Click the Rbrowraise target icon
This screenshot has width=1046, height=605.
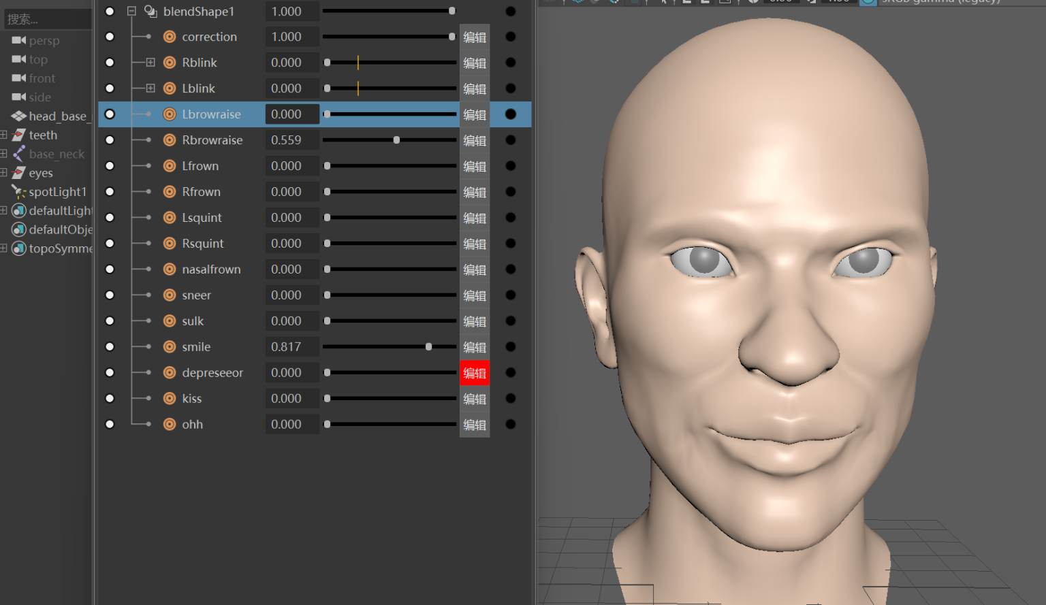click(x=170, y=140)
